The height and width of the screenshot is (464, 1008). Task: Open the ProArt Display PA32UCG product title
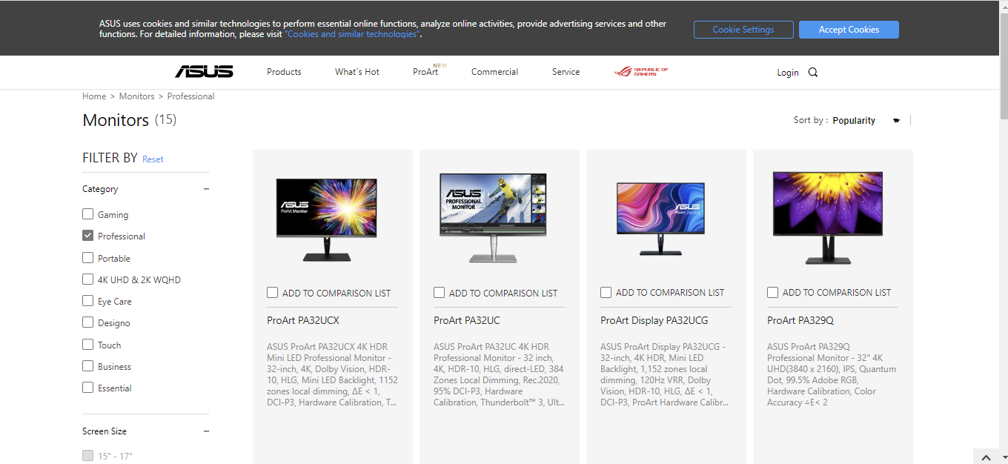(x=654, y=320)
